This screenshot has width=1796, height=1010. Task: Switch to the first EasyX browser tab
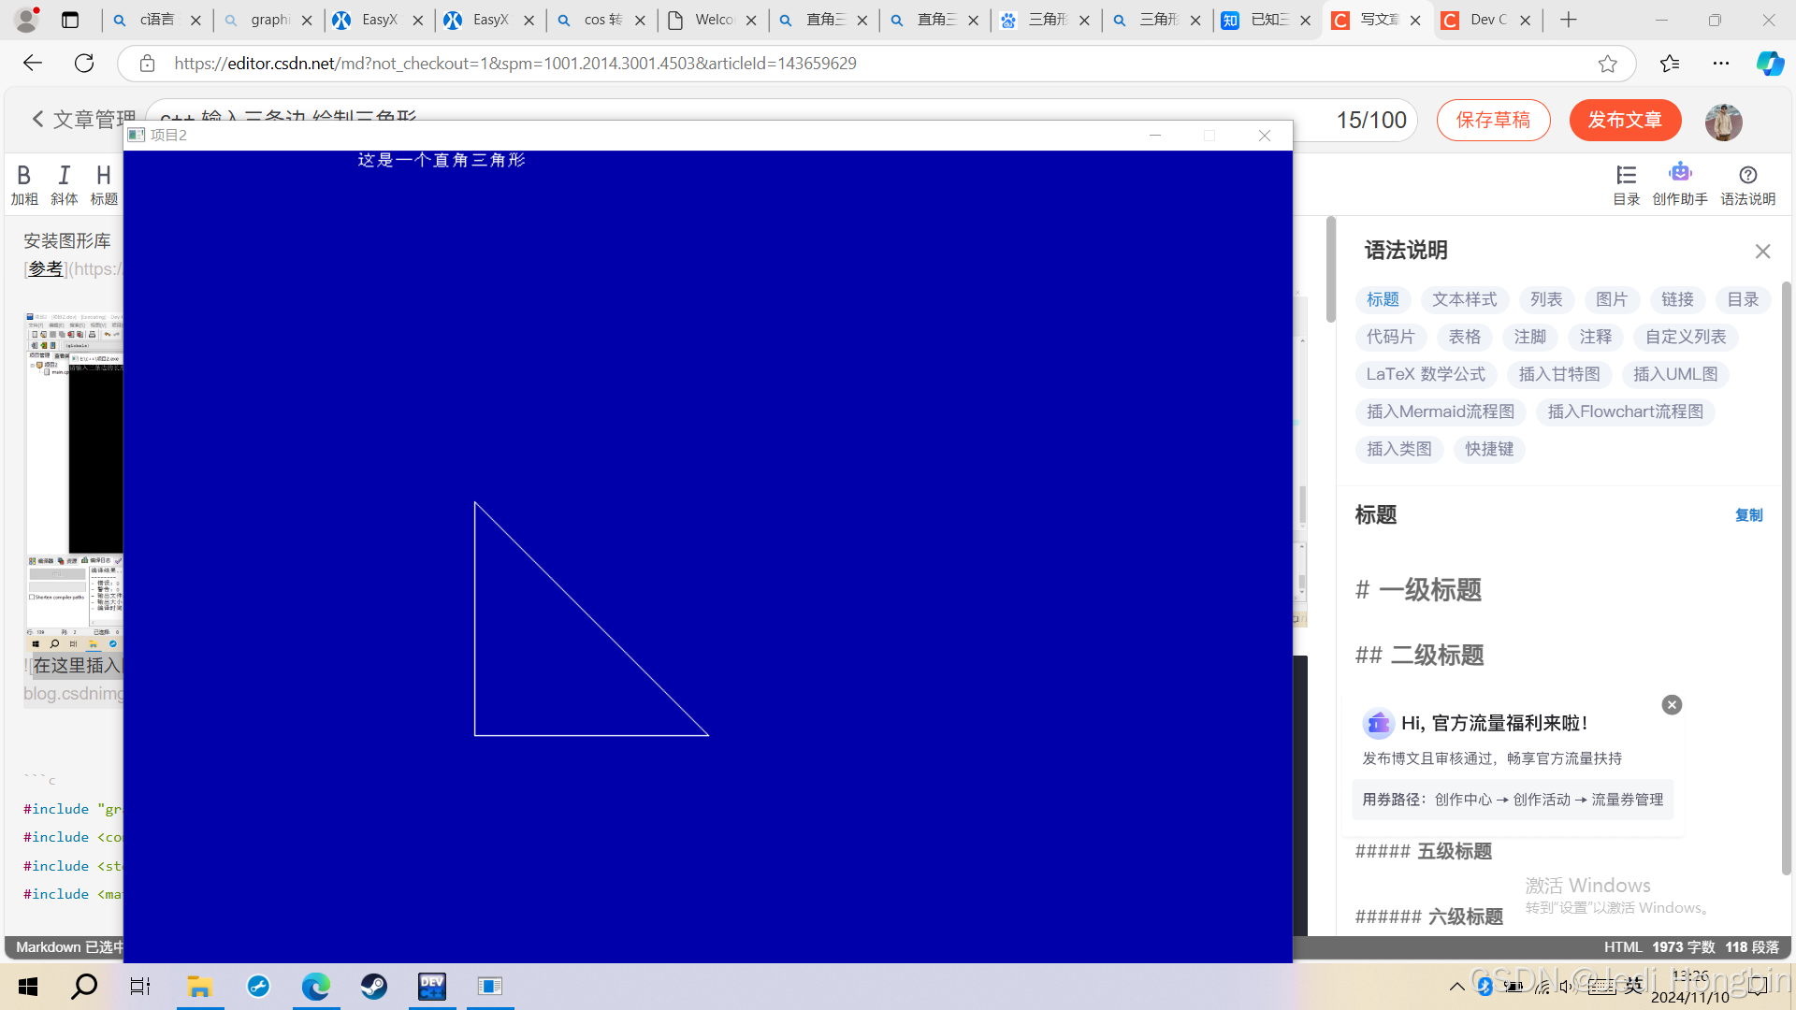pyautogui.click(x=379, y=20)
